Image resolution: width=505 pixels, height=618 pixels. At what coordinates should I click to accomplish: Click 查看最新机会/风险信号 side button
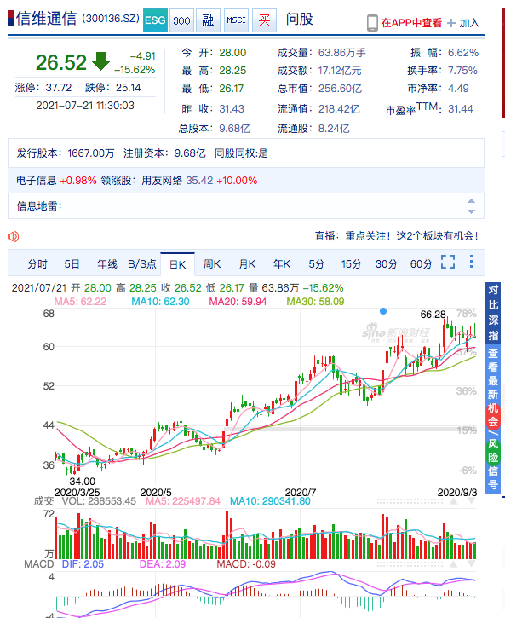click(x=493, y=419)
